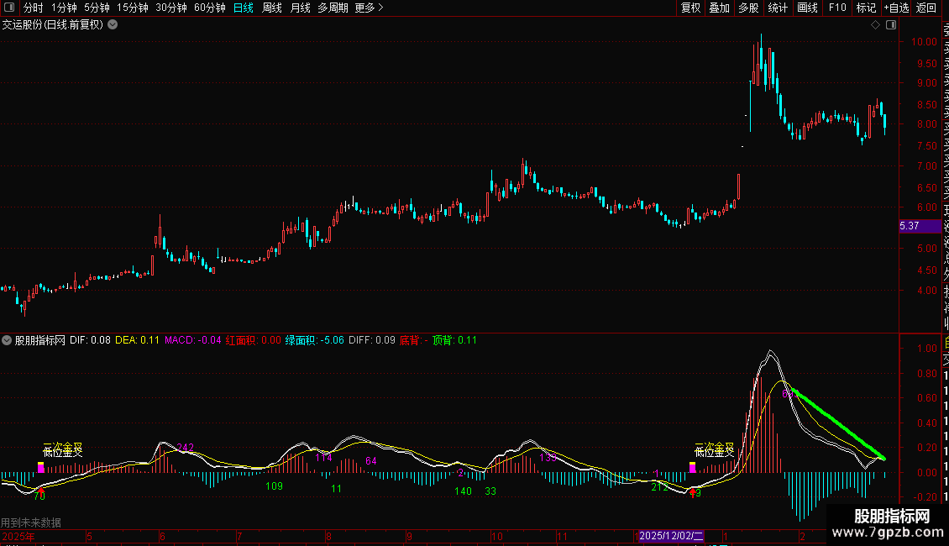The image size is (949, 546).
Task: Click month 10 on the time axis
Action: click(496, 536)
